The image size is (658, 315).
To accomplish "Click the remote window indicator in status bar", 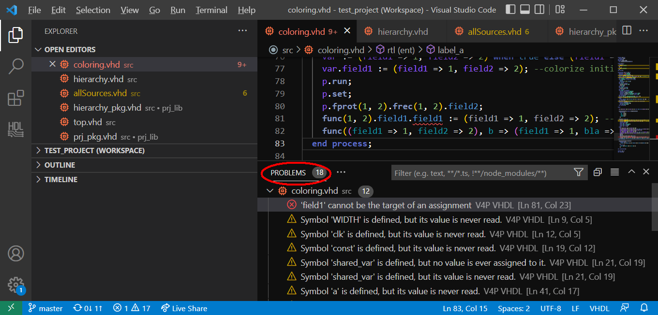I will coord(11,308).
